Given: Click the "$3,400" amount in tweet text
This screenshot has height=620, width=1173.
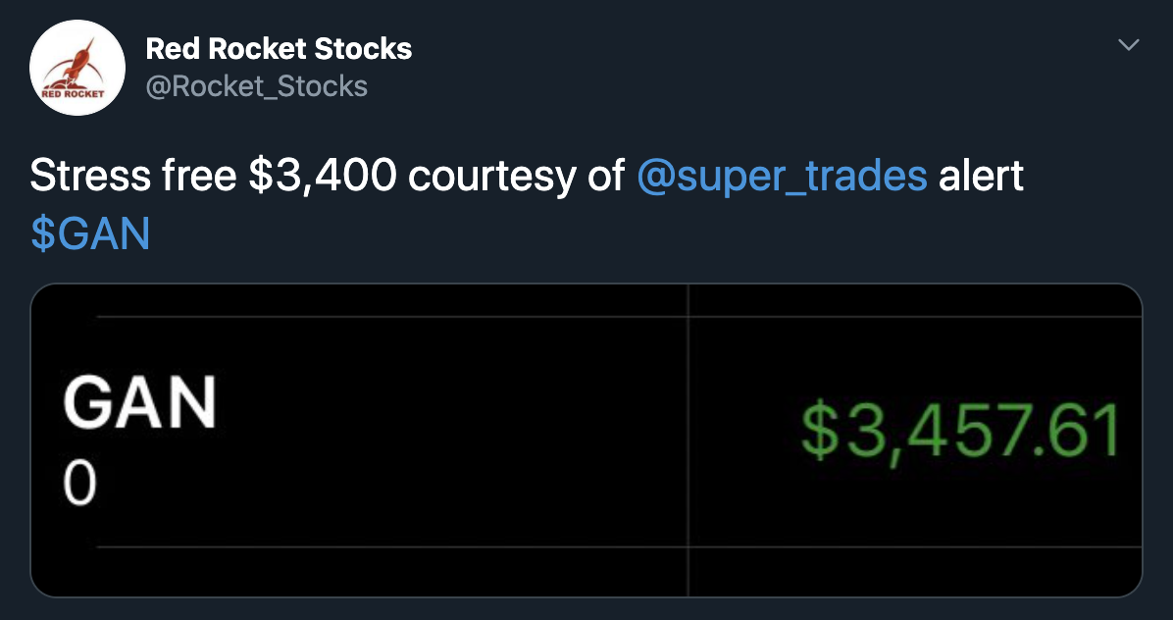Looking at the screenshot, I should [x=323, y=177].
